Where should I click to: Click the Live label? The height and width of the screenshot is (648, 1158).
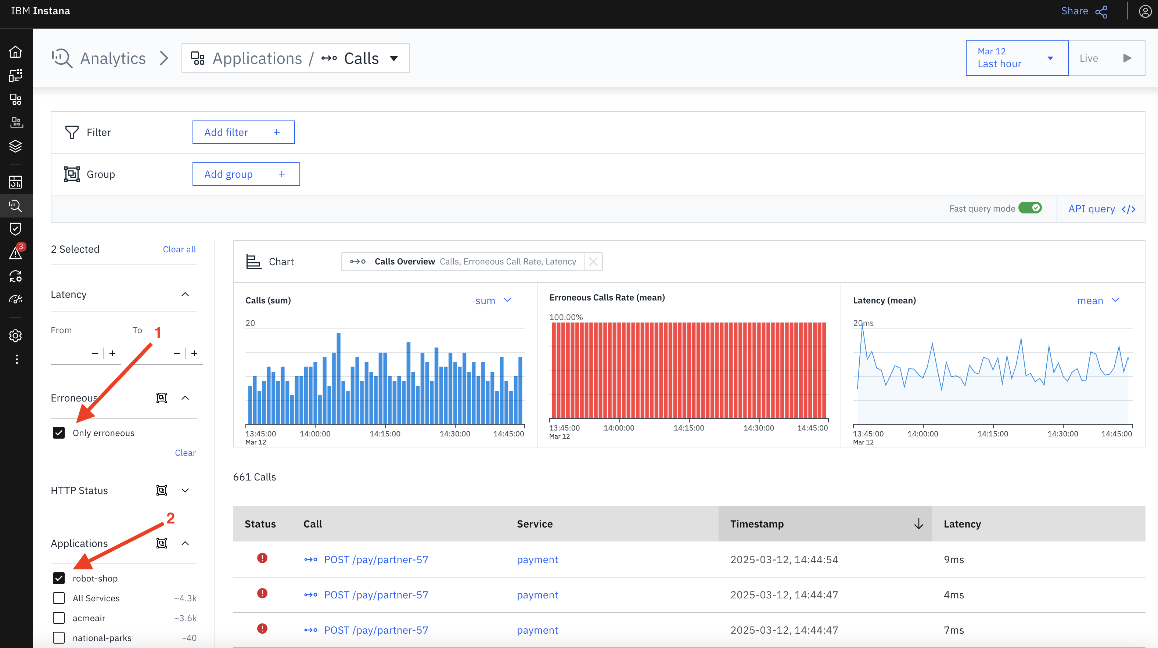(1089, 58)
